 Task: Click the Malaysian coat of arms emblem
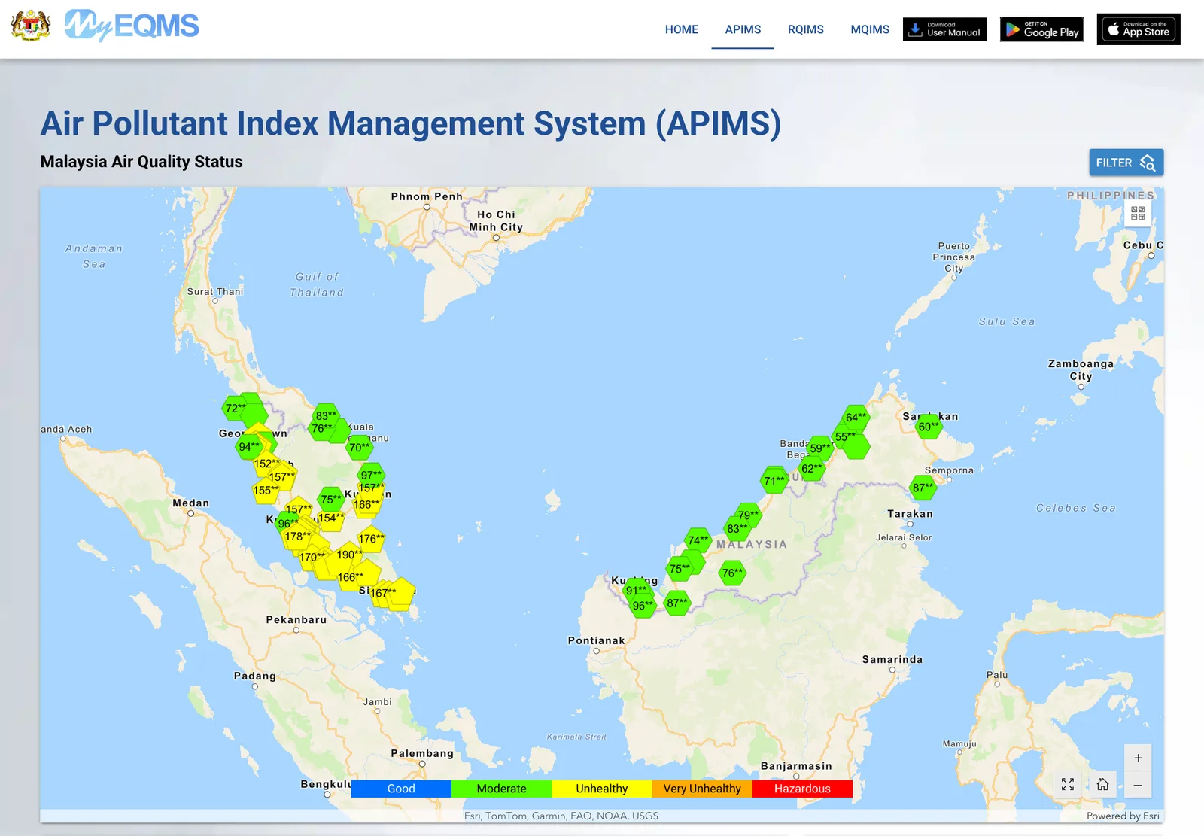[x=31, y=26]
